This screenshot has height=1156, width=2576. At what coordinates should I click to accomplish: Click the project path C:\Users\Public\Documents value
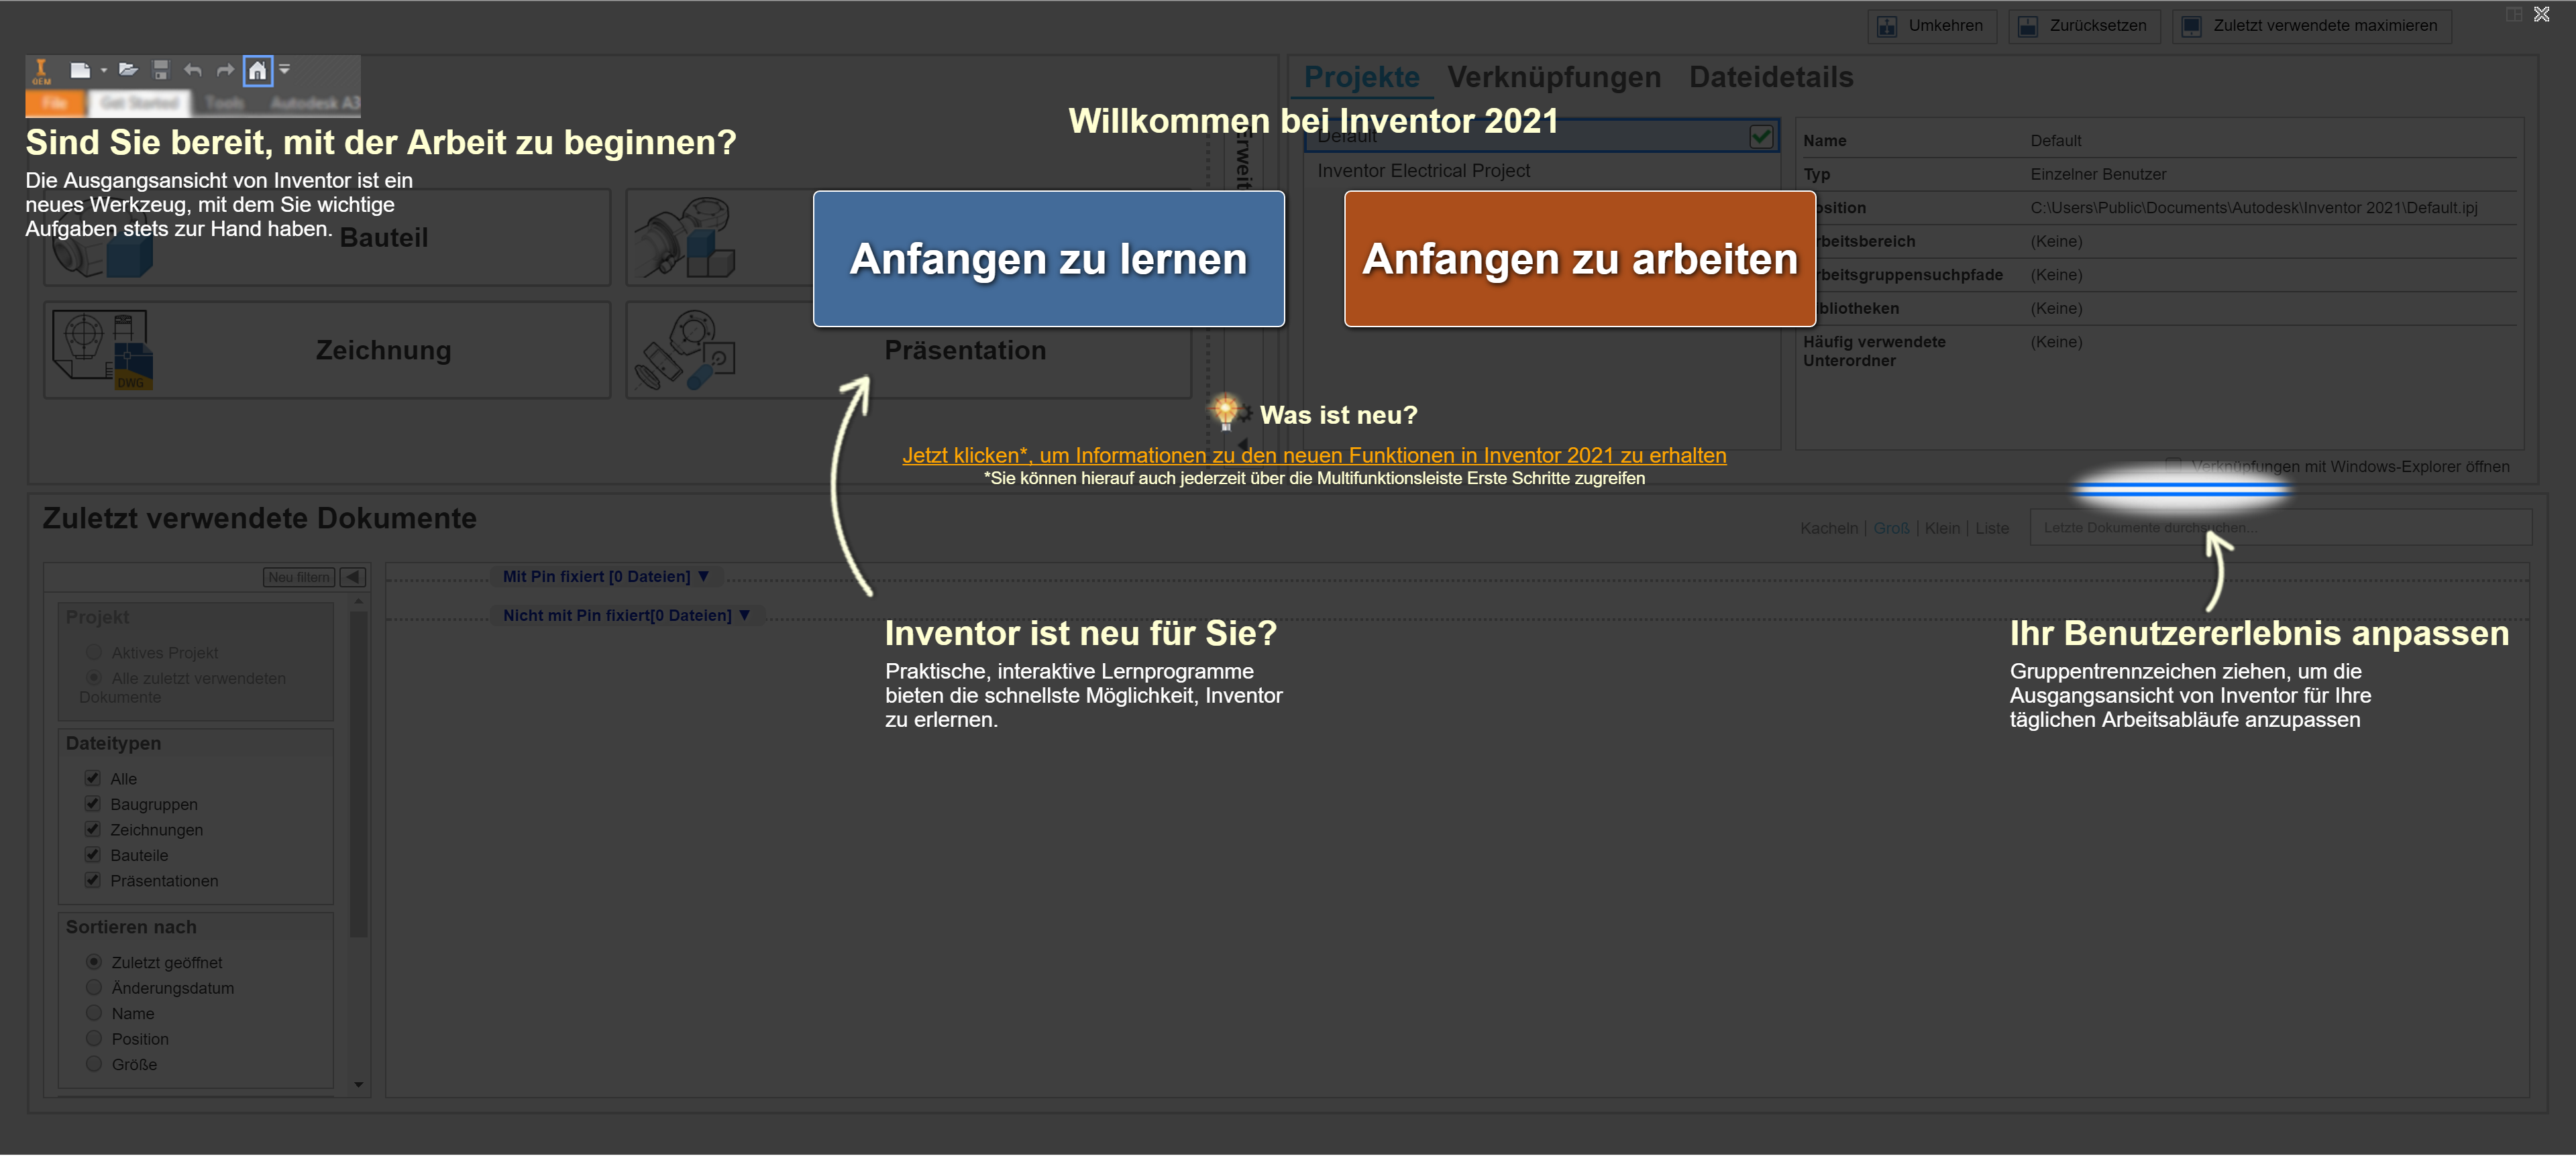coord(2254,208)
